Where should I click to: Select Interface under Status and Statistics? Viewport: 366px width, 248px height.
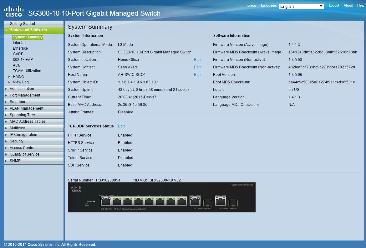(20, 43)
